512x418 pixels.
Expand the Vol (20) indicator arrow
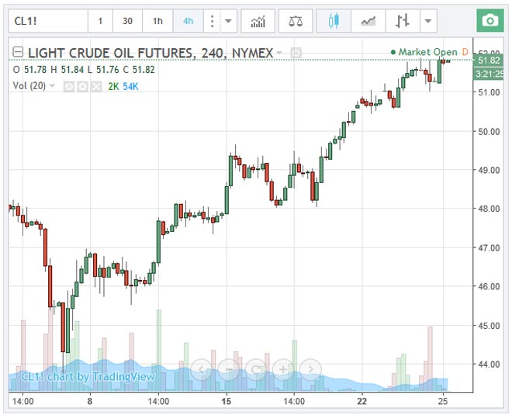[53, 86]
